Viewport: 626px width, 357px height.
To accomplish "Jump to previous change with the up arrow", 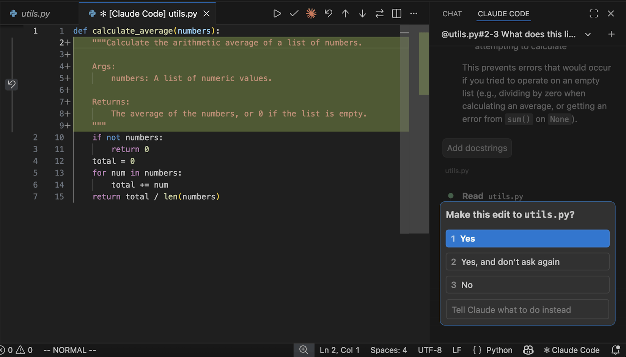I will [x=345, y=13].
